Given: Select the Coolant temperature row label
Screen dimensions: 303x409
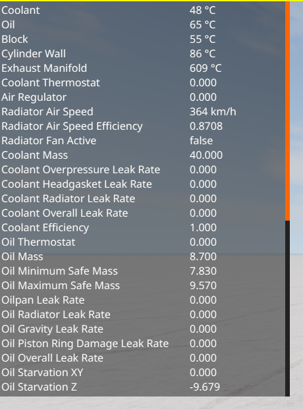Looking at the screenshot, I should point(20,11).
